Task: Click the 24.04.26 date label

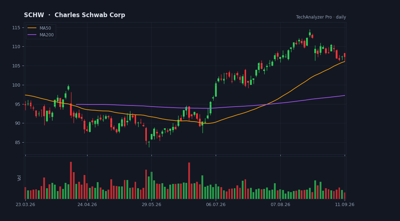Action: click(87, 205)
